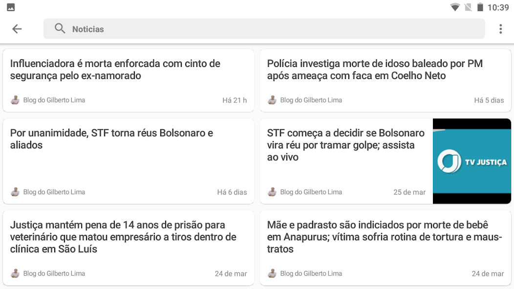Open article about influenciadora morta enforcada
Screen dimensions: 514x289
[x=115, y=69]
